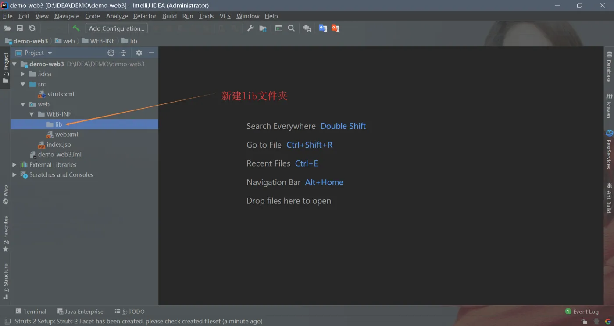
Task: Open the Java Enterprise tool window
Action: click(x=80, y=312)
